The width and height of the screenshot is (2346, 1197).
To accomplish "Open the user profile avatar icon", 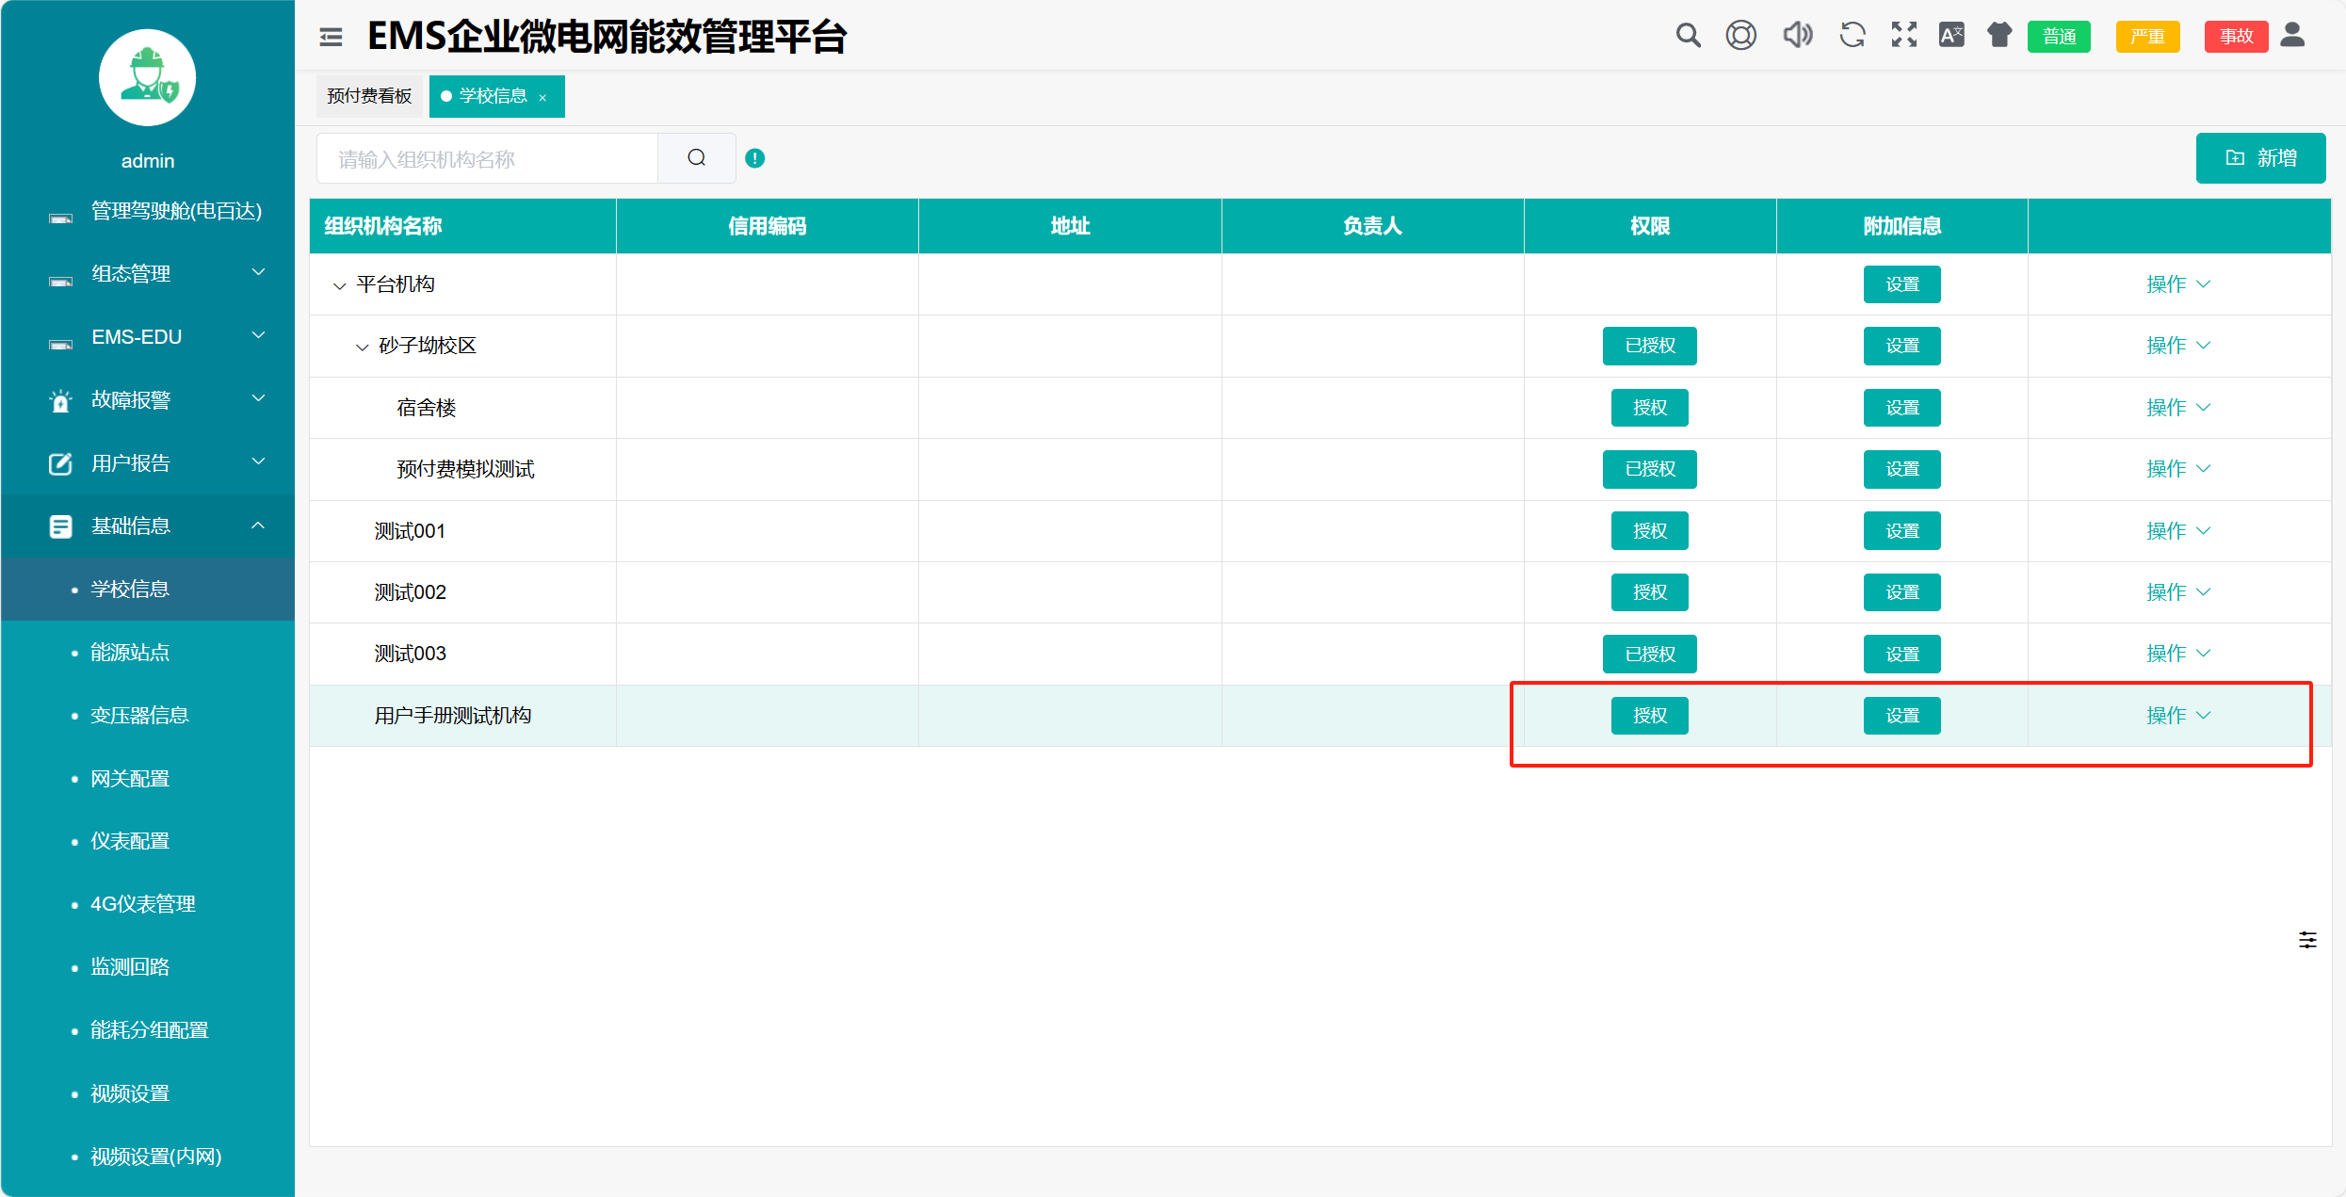I will (2293, 36).
